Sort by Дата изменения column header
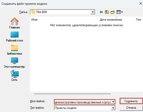This screenshot has width=143, height=112. tap(116, 20)
